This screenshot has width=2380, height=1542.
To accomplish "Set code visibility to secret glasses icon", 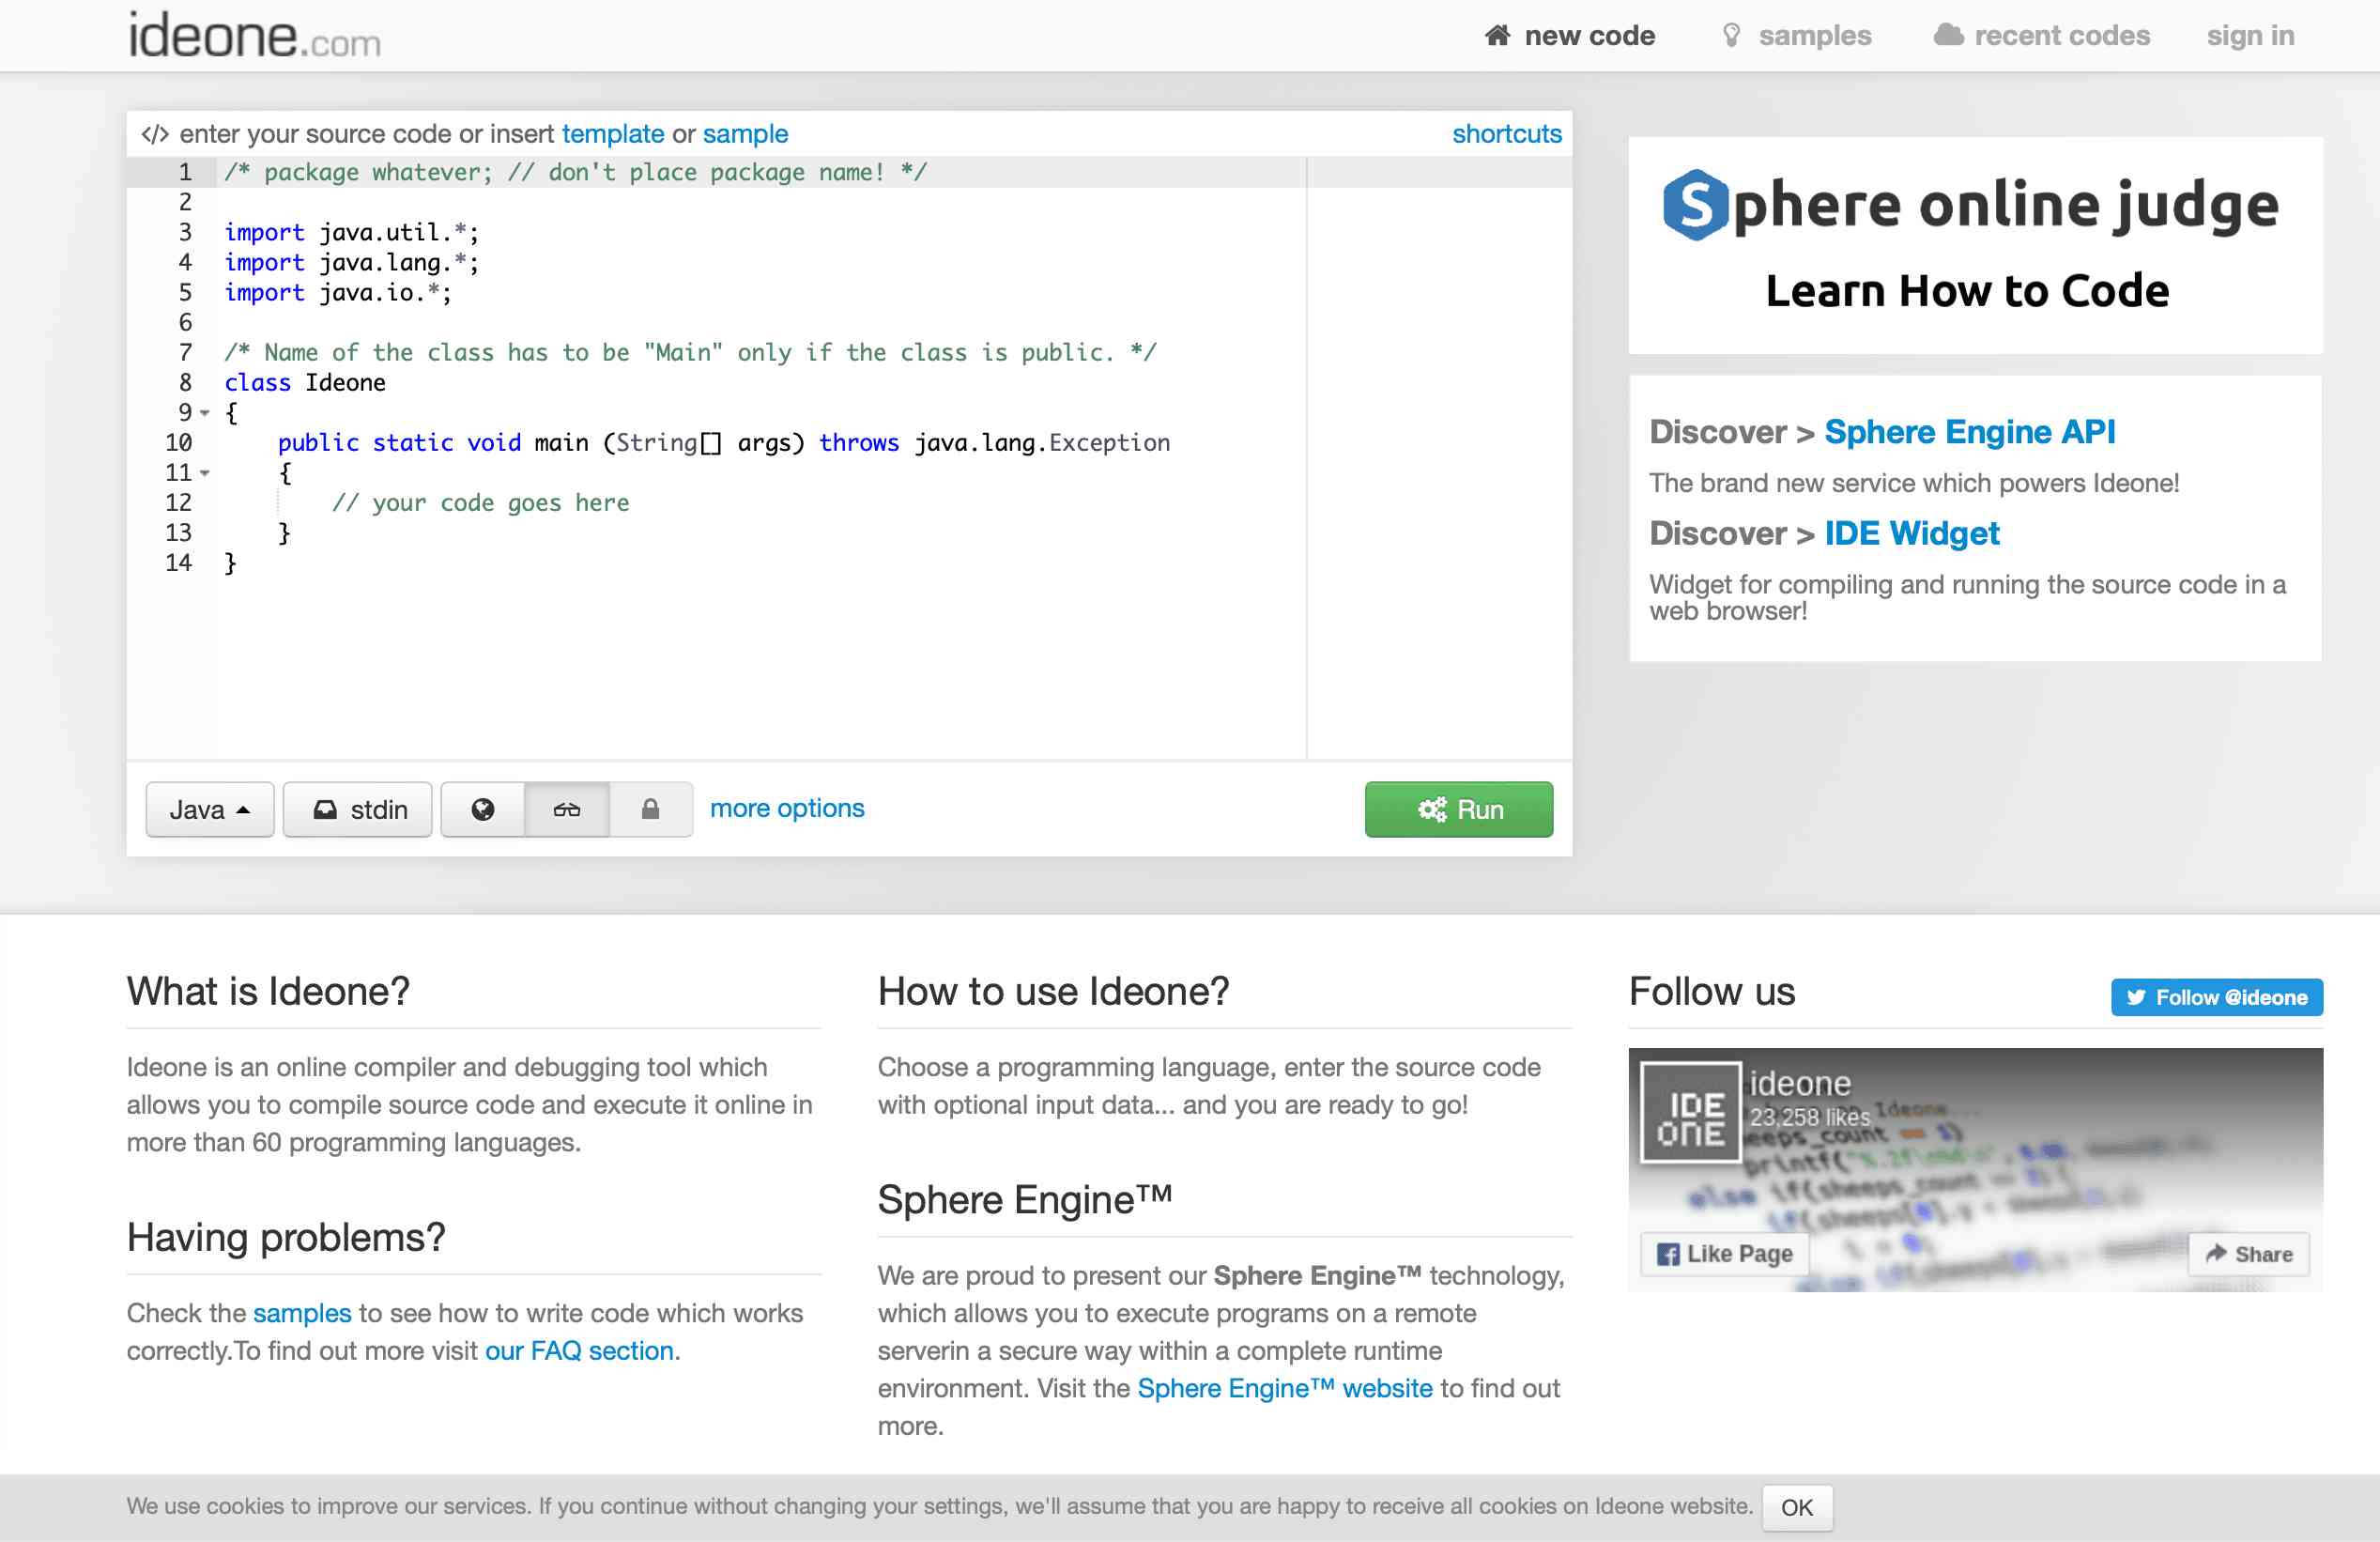I will (567, 809).
